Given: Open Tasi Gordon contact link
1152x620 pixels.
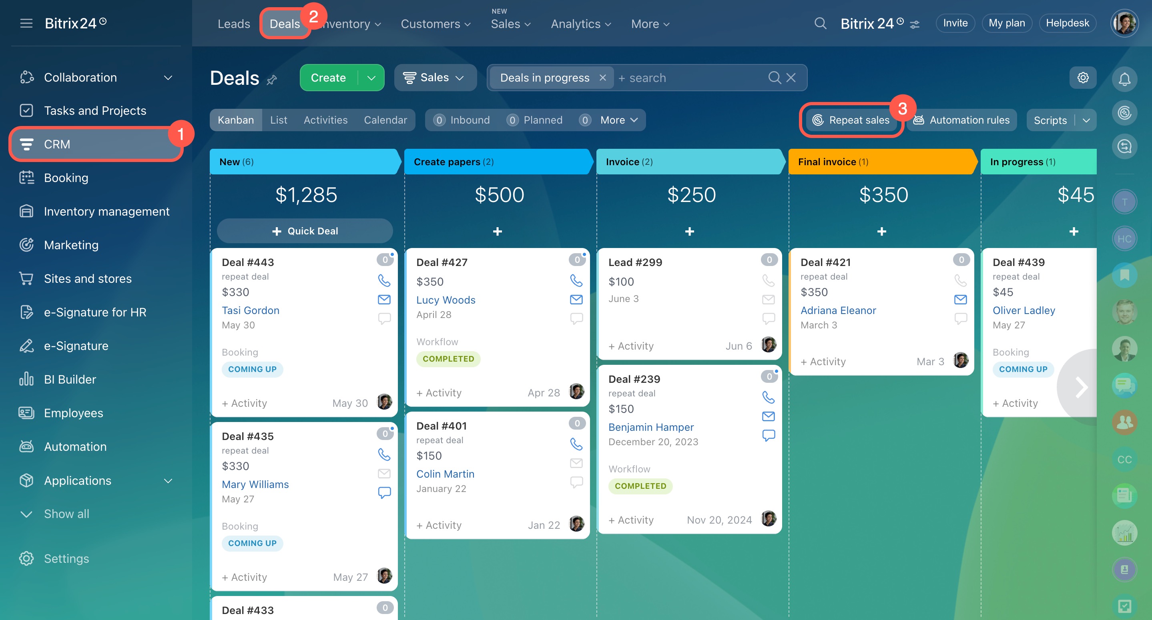Looking at the screenshot, I should 251,310.
